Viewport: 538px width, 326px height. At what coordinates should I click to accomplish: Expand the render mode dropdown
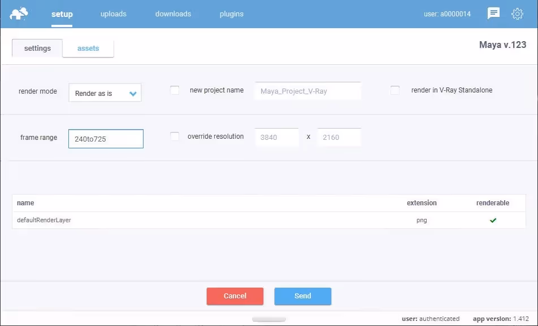[x=105, y=93]
